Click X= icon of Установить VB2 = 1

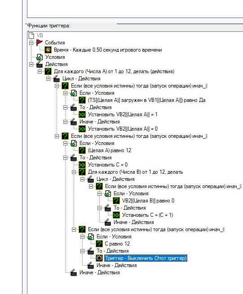(82, 114)
